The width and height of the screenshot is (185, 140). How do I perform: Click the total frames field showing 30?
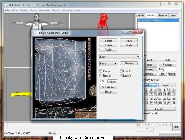(x=149, y=129)
